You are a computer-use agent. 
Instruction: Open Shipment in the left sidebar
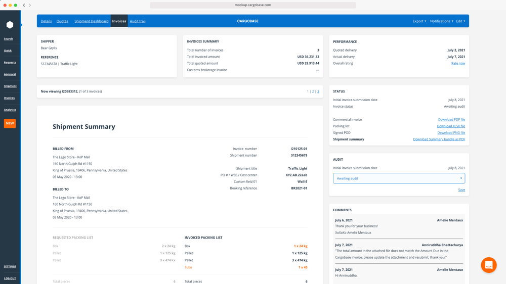pos(10,86)
